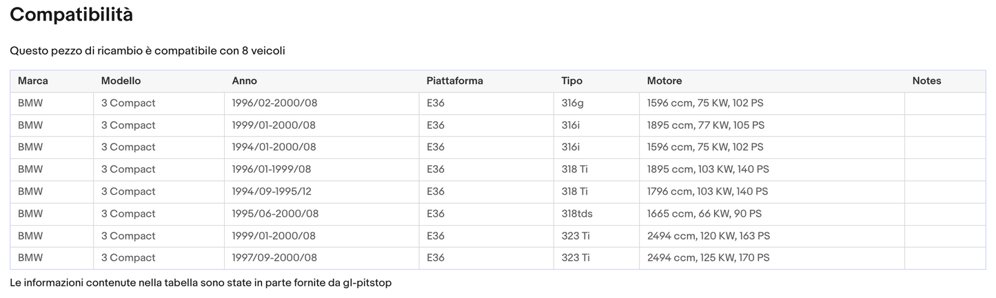
Task: Click the 1997/09-2000/08 year cell
Action: [x=274, y=258]
